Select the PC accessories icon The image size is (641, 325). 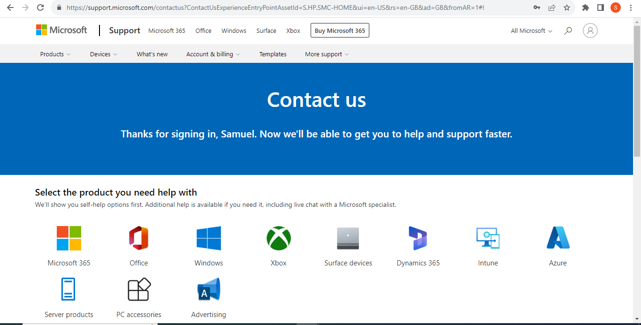pyautogui.click(x=139, y=289)
